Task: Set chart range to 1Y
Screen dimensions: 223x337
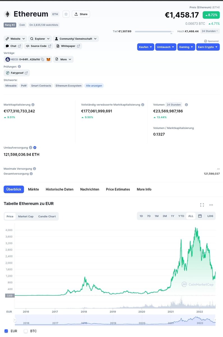Action: pos(173,216)
